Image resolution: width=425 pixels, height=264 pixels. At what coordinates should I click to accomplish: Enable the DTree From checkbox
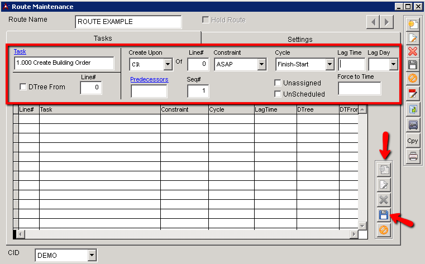click(23, 87)
